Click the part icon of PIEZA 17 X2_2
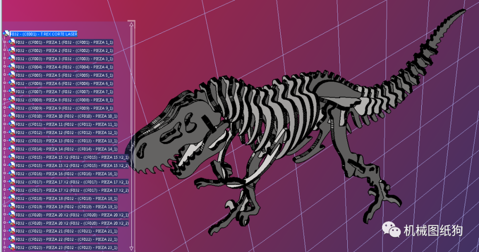This screenshot has width=479, height=252. [x=12, y=190]
